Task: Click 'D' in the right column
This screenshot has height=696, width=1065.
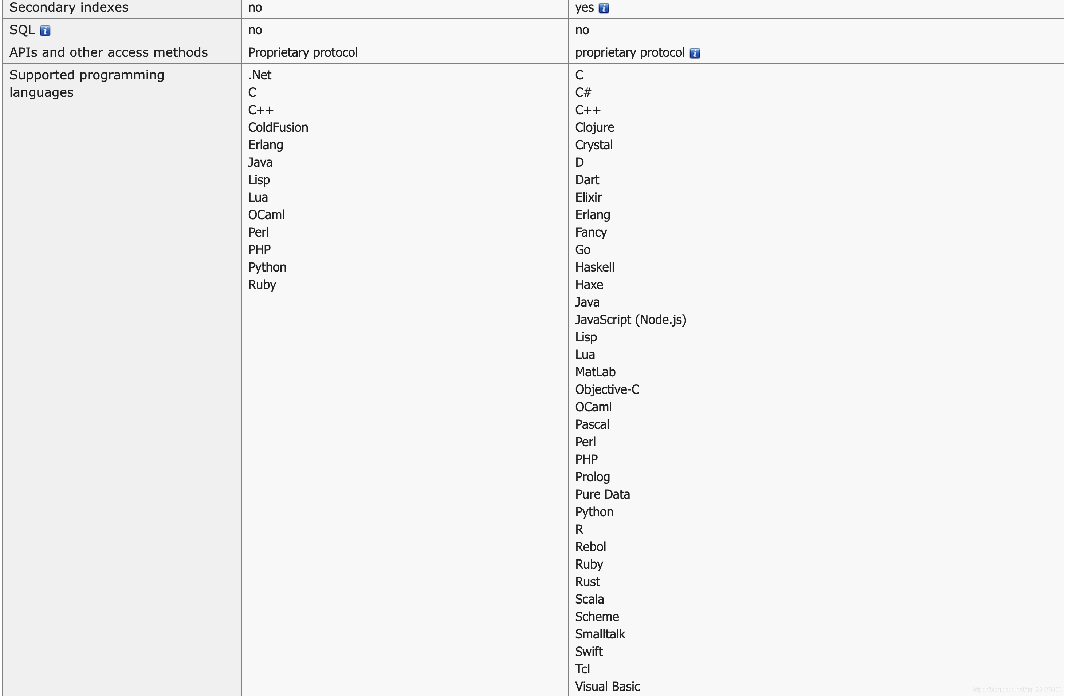Action: (x=579, y=162)
